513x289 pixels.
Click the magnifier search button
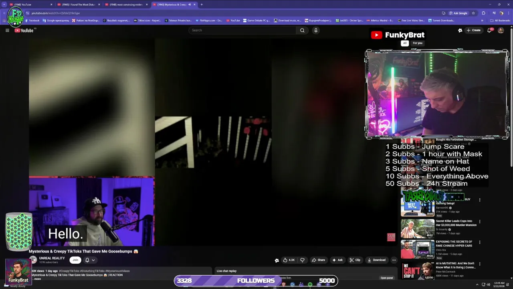(x=302, y=30)
